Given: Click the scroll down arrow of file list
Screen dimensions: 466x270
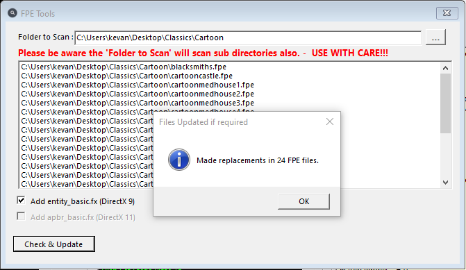Looking at the screenshot, I should 445,183.
